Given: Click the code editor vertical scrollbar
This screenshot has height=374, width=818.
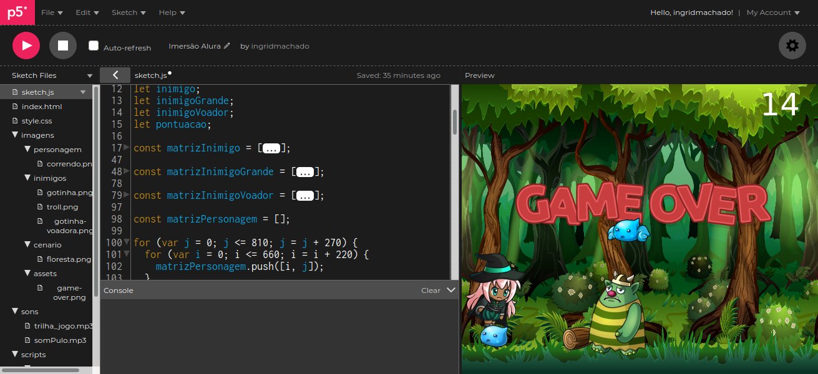Looking at the screenshot, I should point(455,122).
